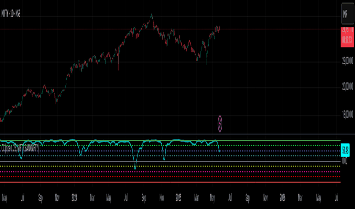Viewport: 355px width, 209px height.
Task: Click the purple lightning event marker
Action: 220,123
